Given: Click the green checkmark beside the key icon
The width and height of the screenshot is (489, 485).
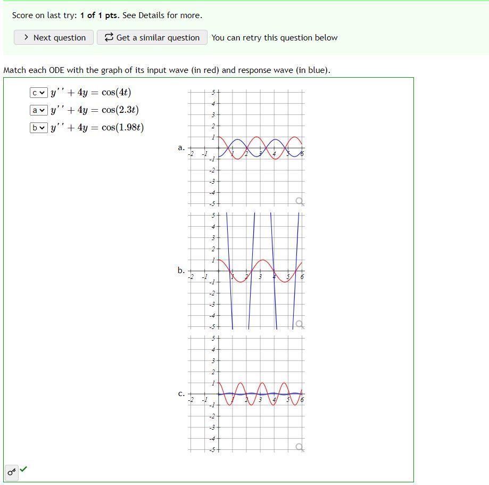Looking at the screenshot, I should pos(22,470).
